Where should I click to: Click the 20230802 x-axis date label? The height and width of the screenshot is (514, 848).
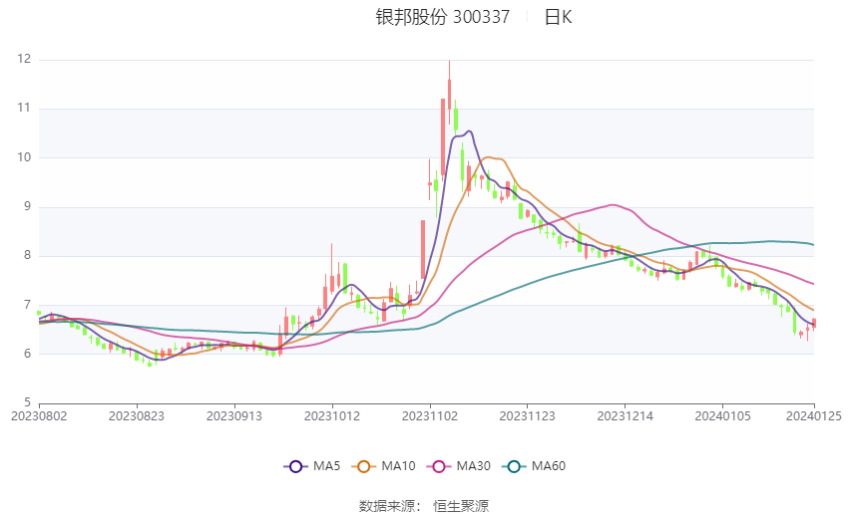point(39,416)
